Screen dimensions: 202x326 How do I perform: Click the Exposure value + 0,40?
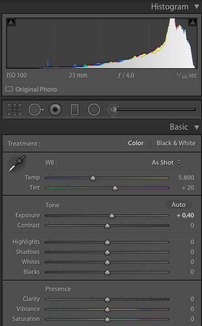click(185, 215)
